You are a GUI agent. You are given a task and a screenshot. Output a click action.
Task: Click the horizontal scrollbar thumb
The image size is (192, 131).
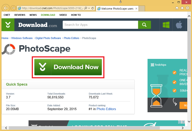pos(84,128)
